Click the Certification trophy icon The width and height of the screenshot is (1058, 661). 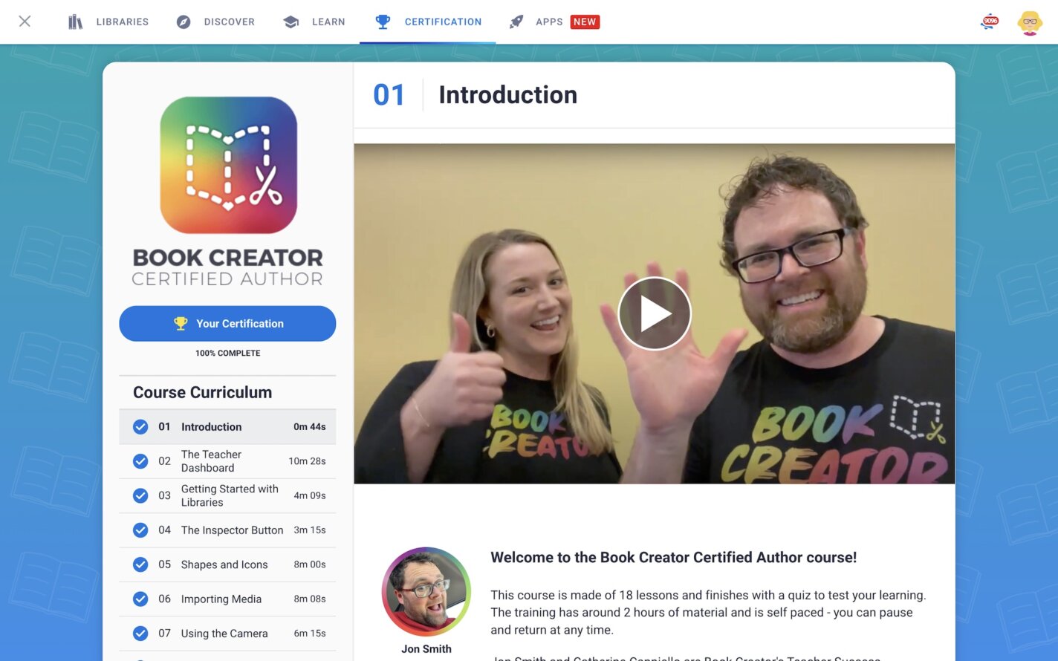point(382,22)
